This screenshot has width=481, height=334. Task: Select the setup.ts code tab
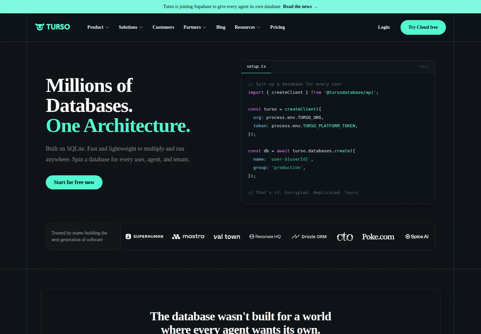click(256, 66)
